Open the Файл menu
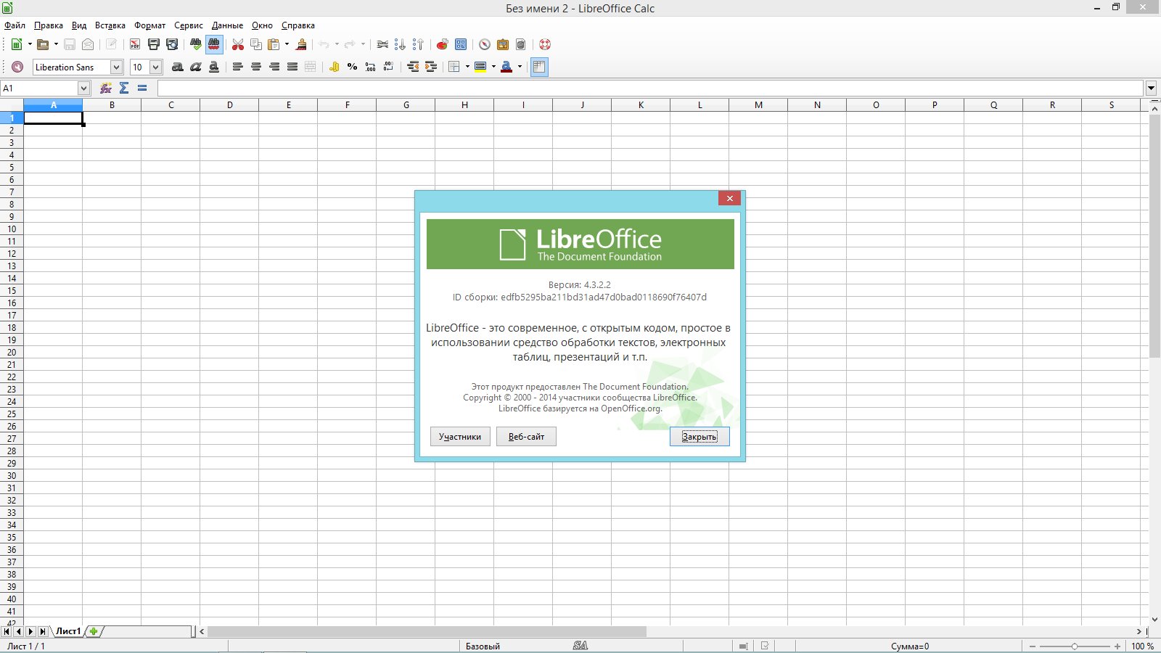This screenshot has height=653, width=1161. pyautogui.click(x=15, y=25)
